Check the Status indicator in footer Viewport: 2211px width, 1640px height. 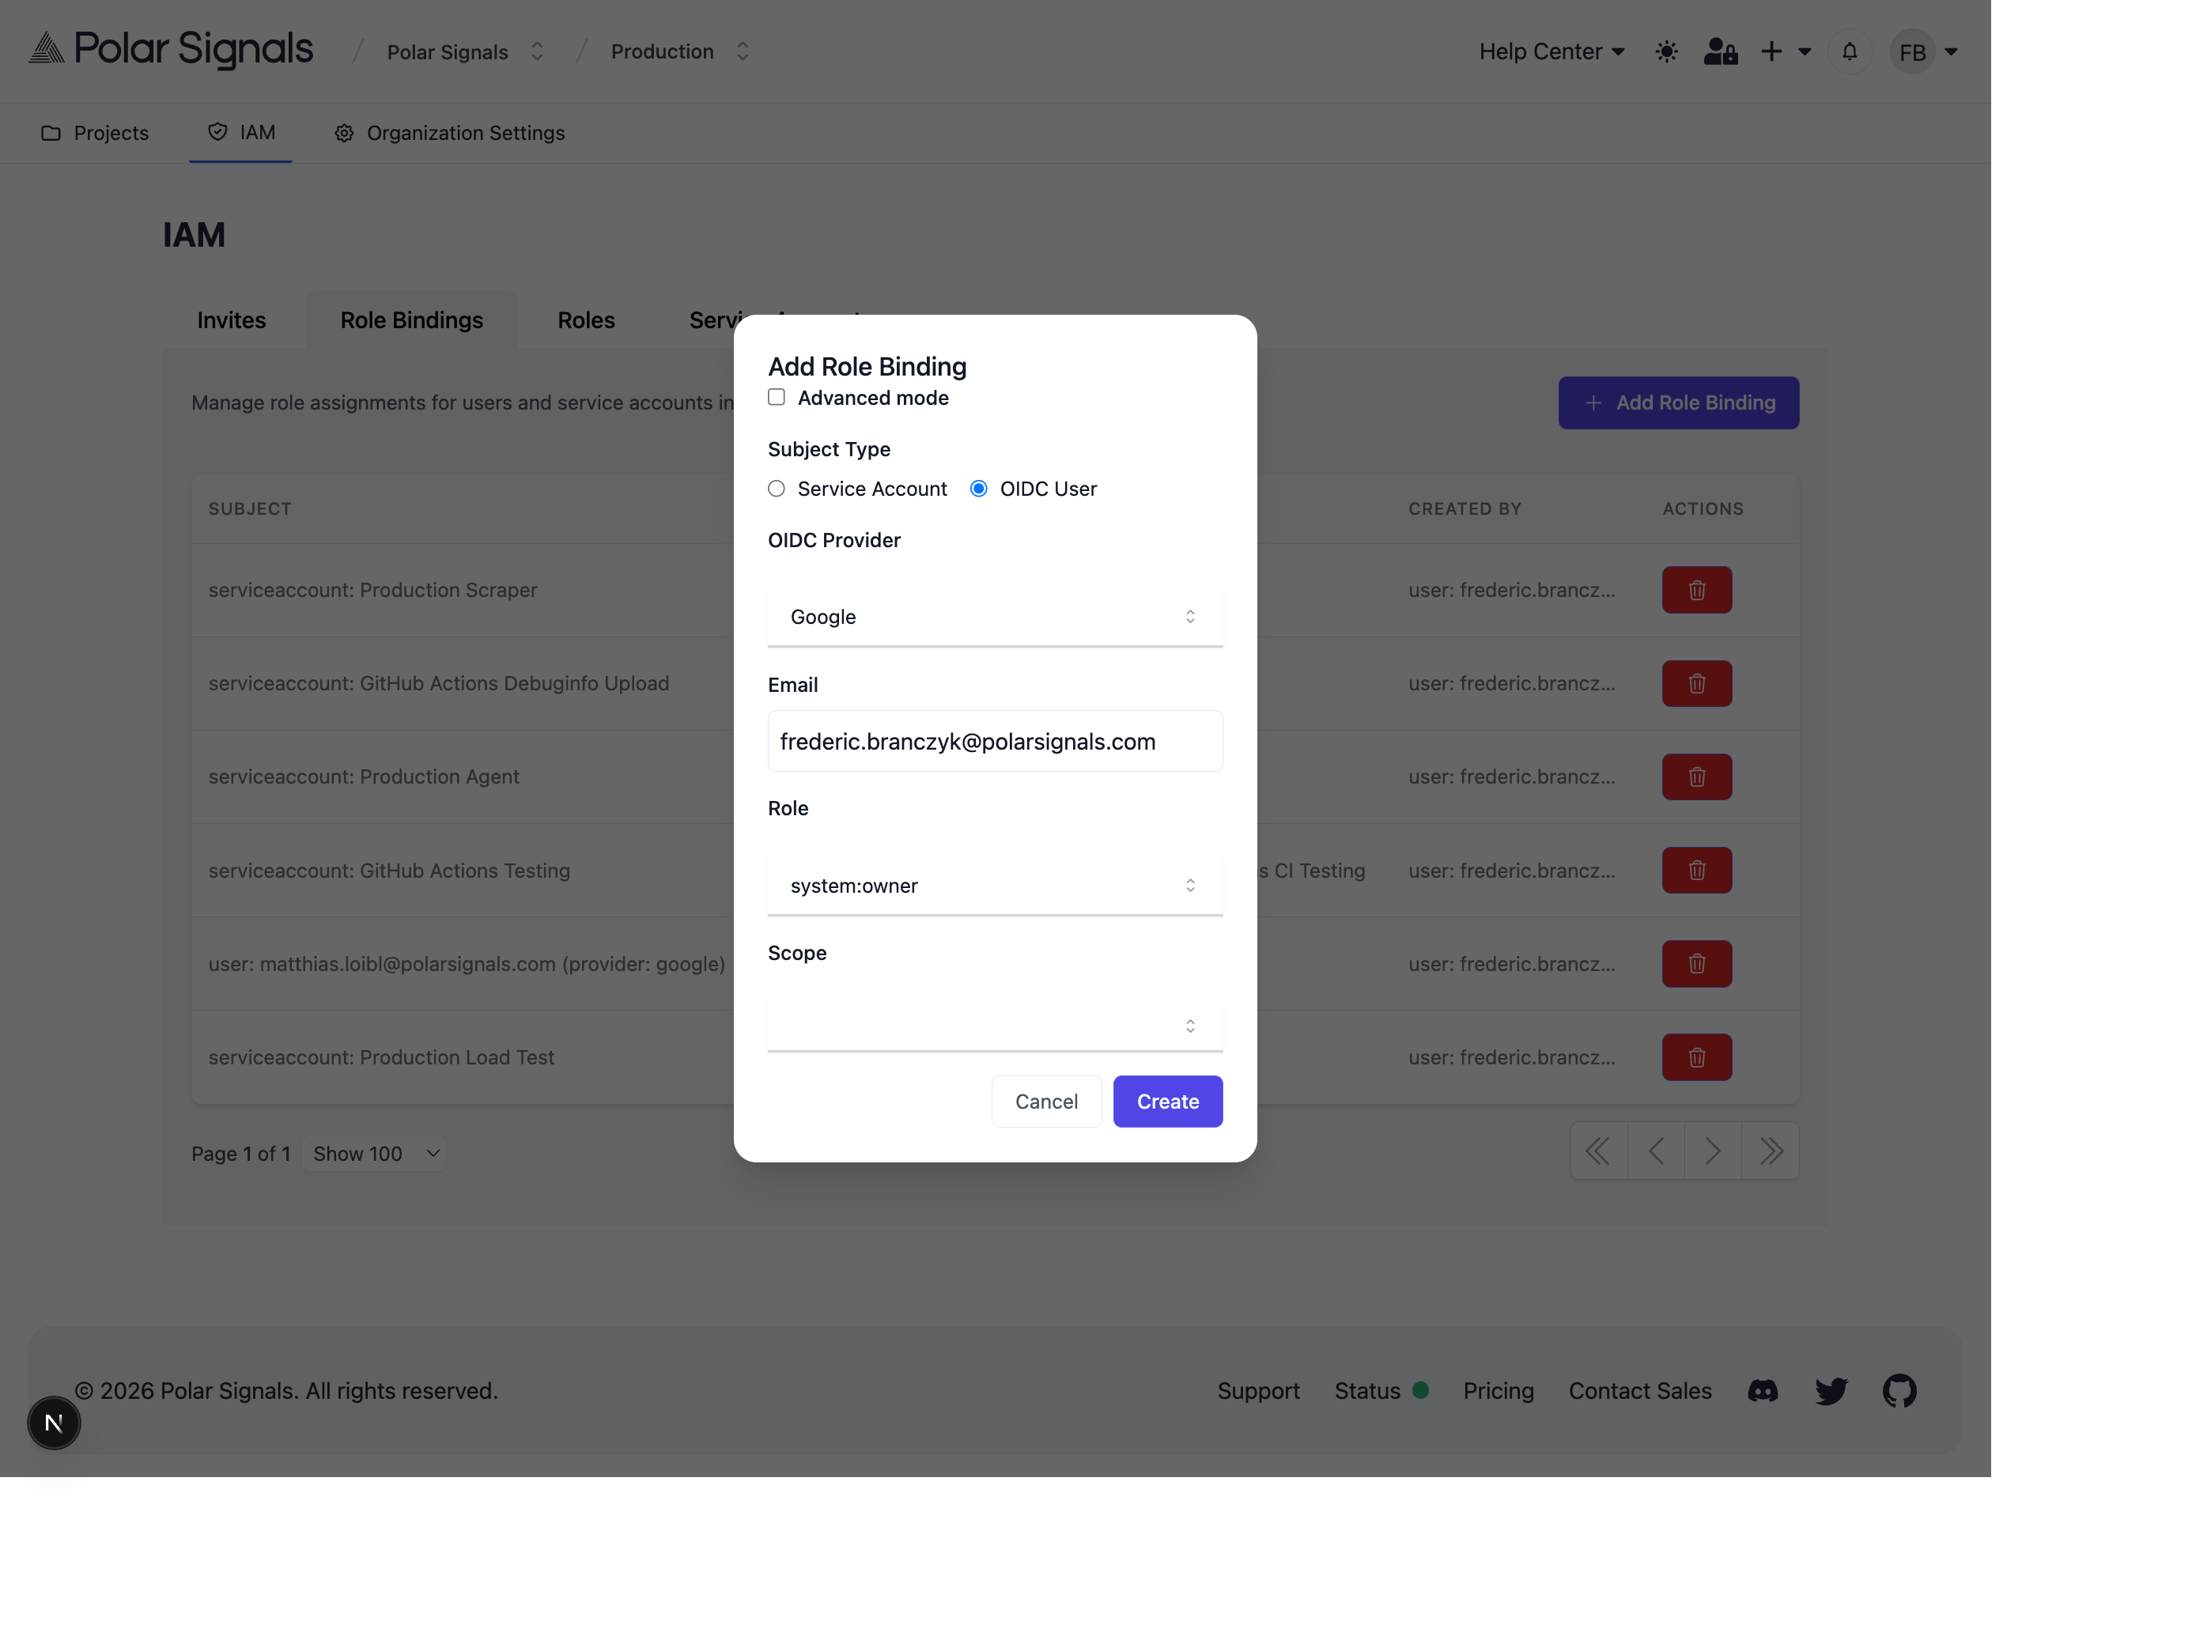(x=1382, y=1391)
